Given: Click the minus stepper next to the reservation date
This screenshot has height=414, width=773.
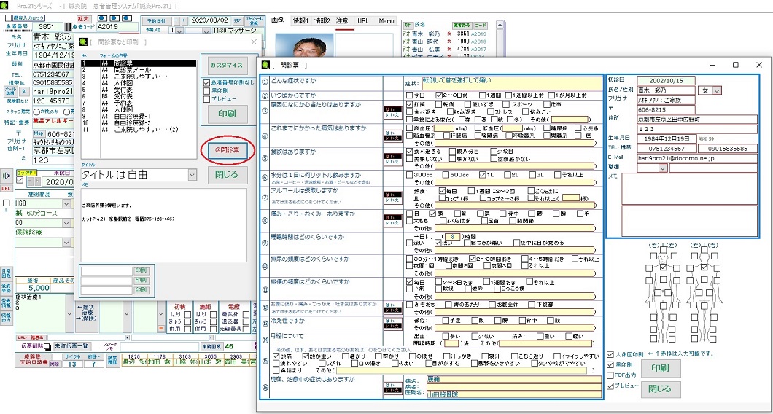Looking at the screenshot, I should click(x=176, y=21).
